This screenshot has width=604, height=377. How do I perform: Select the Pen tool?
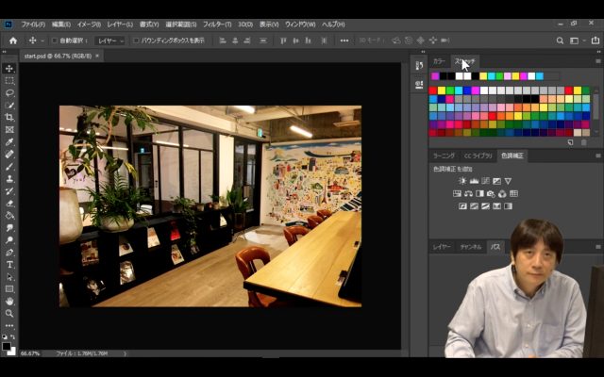pyautogui.click(x=9, y=253)
